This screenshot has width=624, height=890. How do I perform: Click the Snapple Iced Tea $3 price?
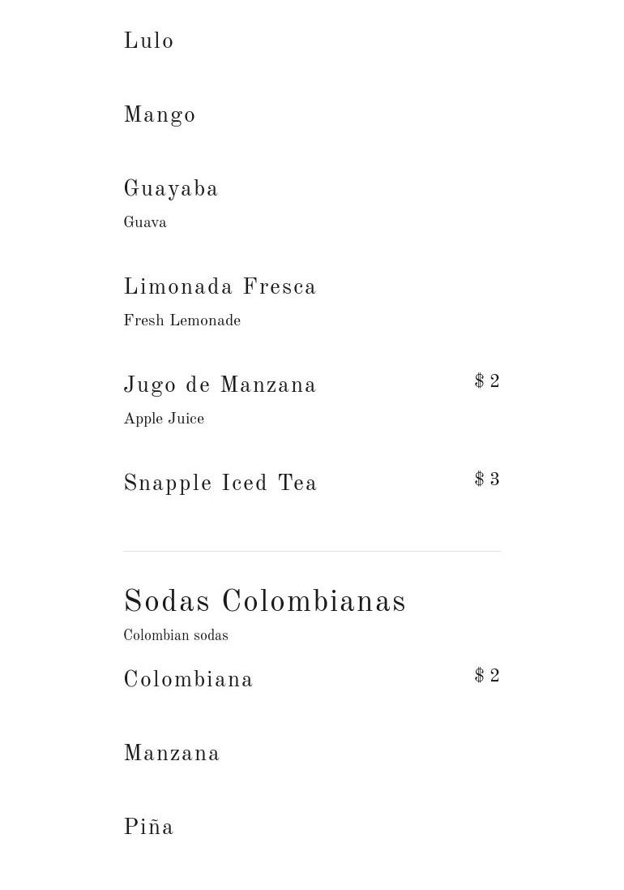click(x=487, y=480)
